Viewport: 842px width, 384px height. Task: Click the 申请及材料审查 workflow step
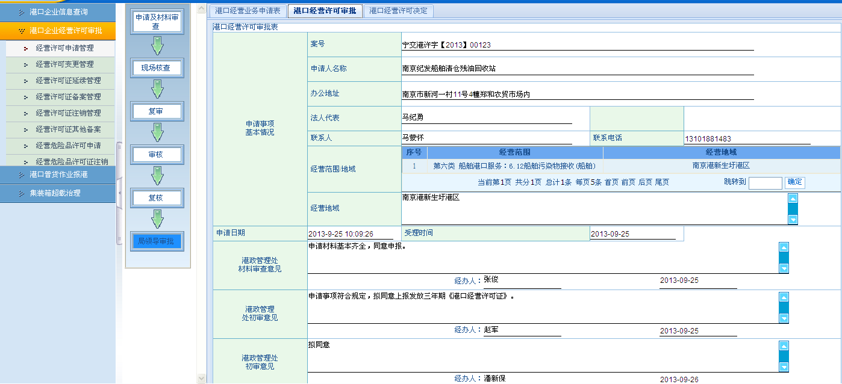pos(157,22)
